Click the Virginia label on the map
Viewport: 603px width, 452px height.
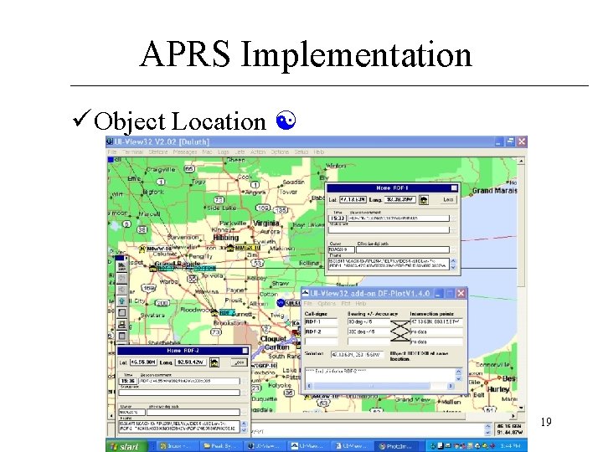click(x=266, y=223)
